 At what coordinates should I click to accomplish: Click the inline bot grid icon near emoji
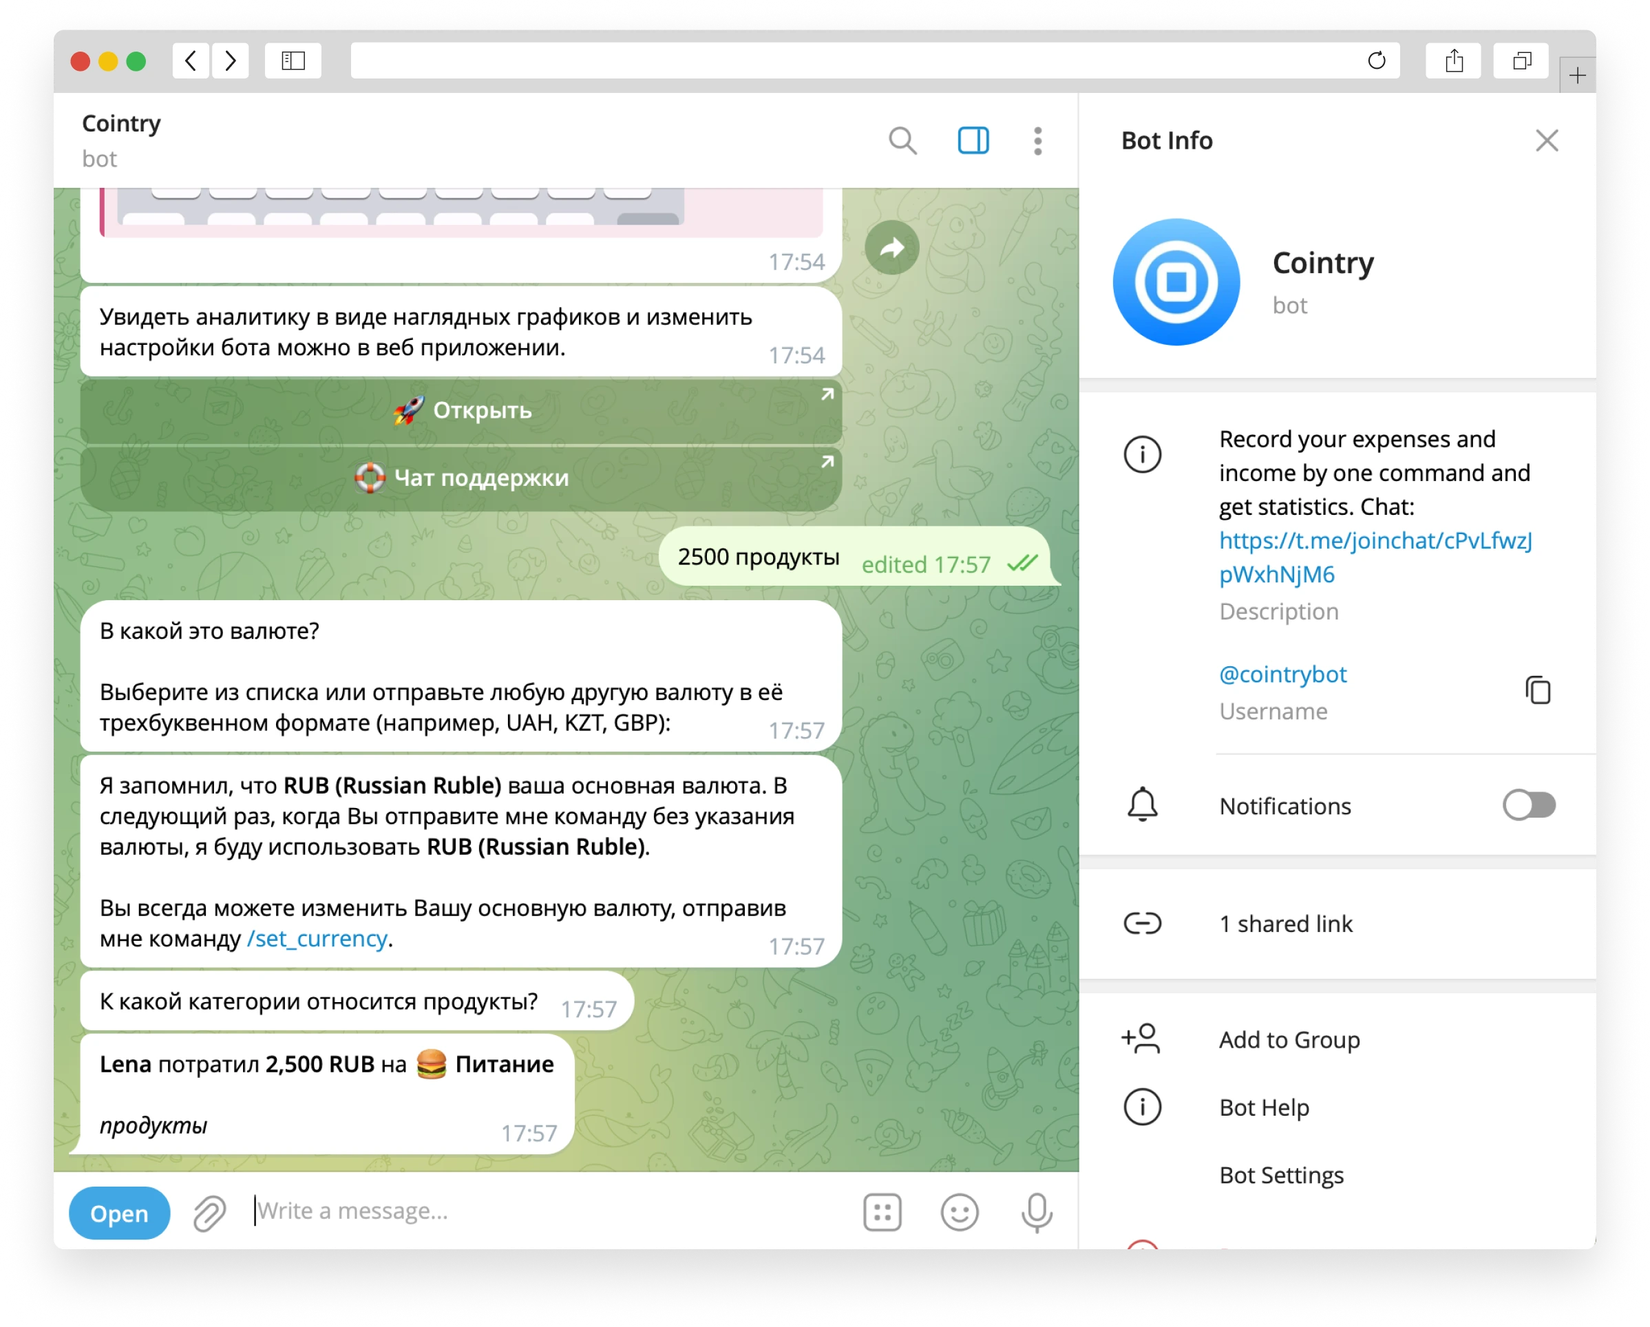click(882, 1212)
